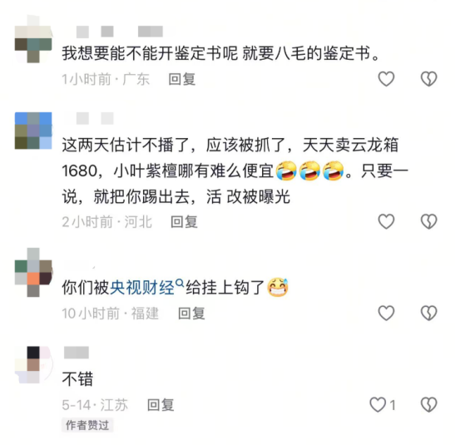Dislike the 广东 comment with broken heart
The image size is (455, 445).
[x=429, y=79]
